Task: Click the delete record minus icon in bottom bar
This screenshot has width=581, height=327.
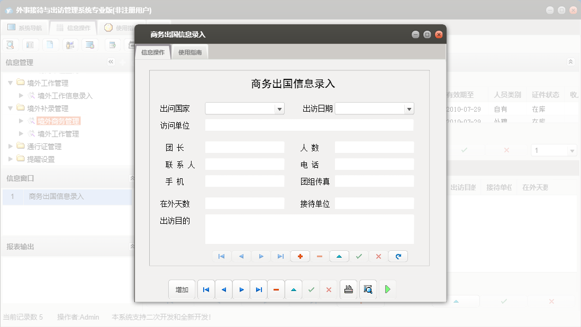Action: pos(276,289)
